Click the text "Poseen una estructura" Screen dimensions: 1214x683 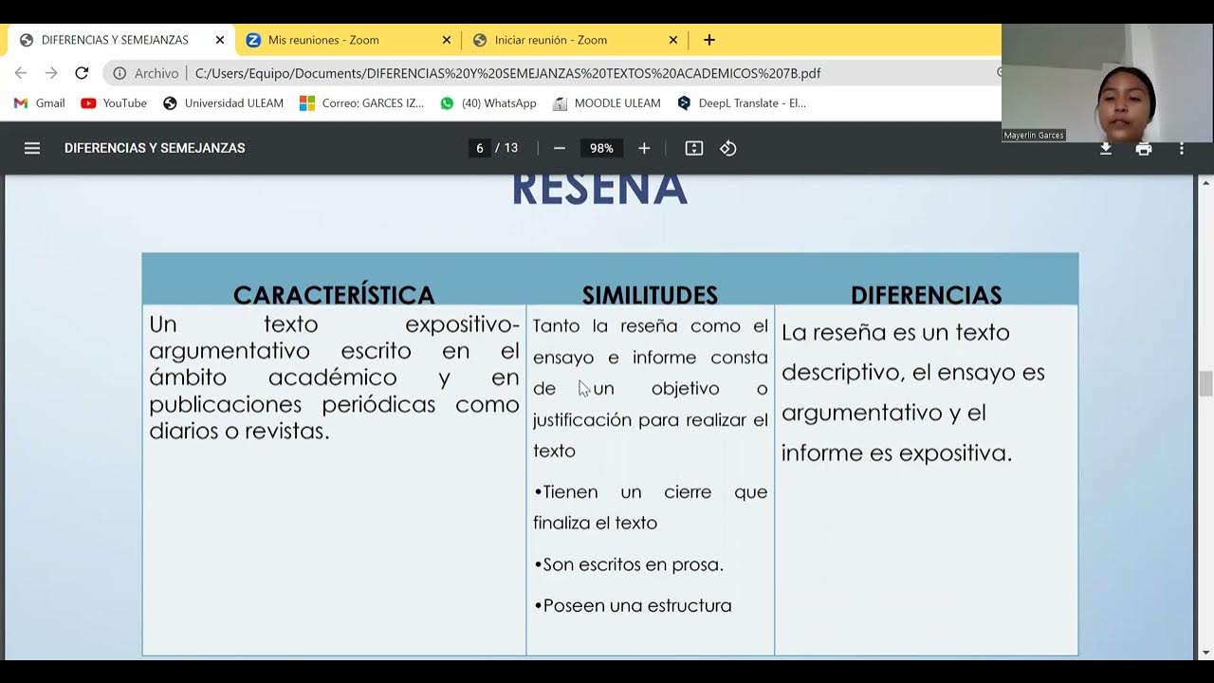coord(637,605)
